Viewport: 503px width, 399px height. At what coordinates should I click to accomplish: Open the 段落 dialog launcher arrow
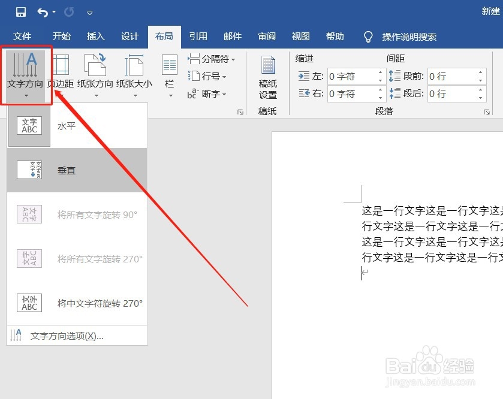[487, 112]
